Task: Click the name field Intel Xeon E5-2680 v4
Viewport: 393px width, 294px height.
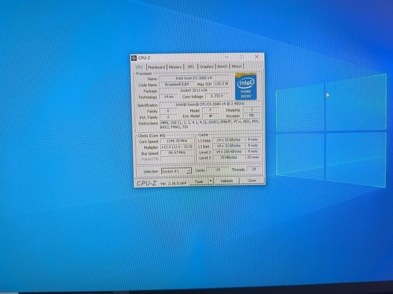Action: click(194, 78)
